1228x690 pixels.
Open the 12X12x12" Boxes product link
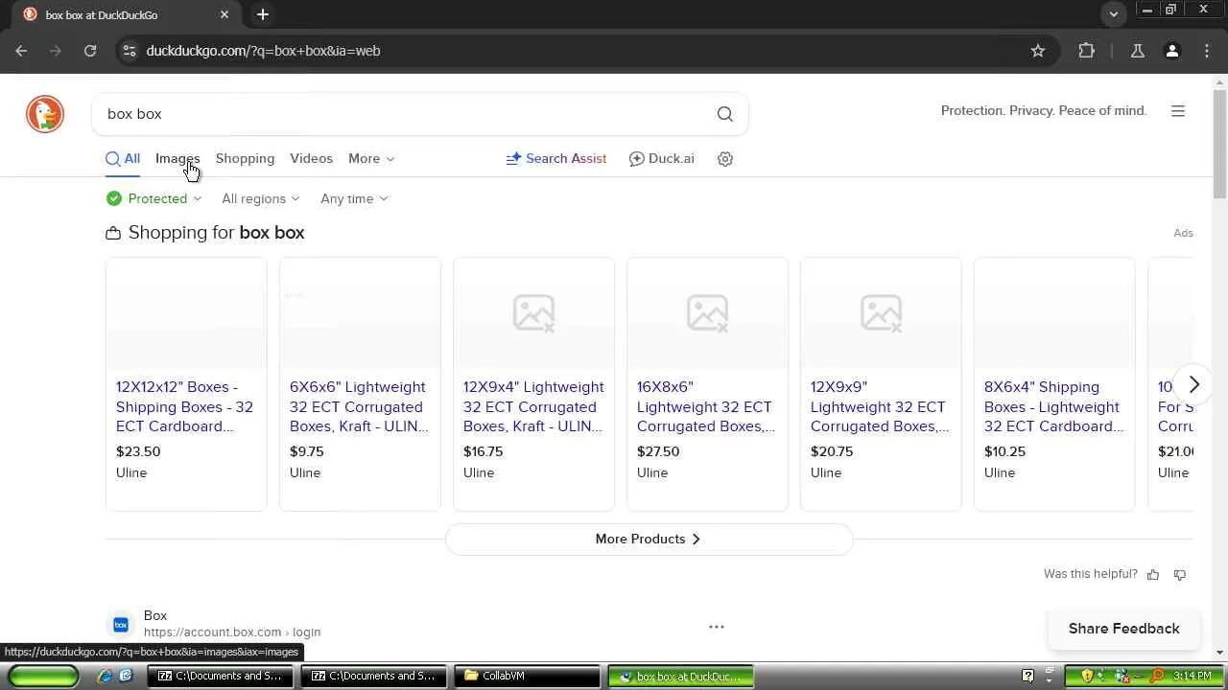(184, 406)
